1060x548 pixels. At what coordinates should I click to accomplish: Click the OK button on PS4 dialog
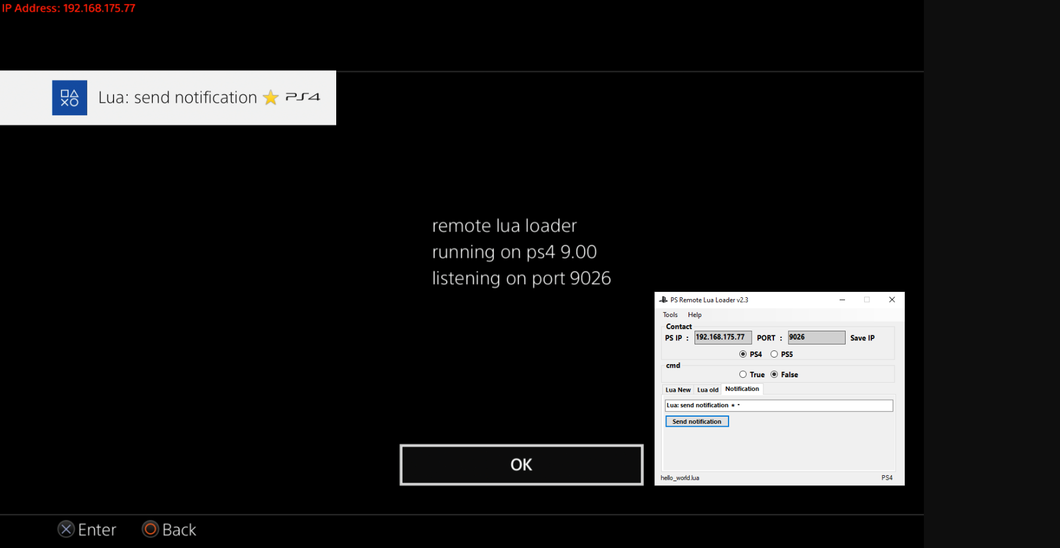point(521,464)
